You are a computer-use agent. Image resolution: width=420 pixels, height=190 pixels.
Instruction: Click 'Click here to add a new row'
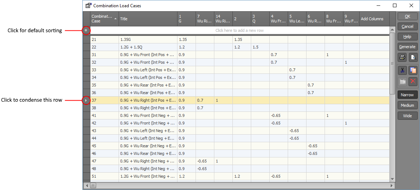click(240, 31)
